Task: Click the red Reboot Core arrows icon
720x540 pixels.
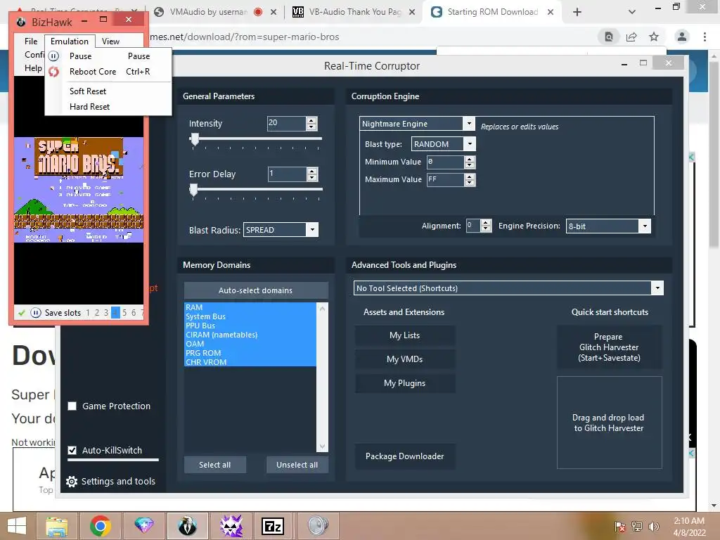Action: click(x=53, y=72)
